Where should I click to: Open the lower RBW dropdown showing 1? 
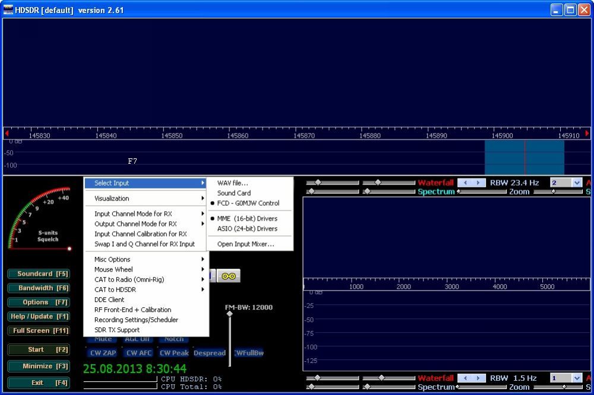click(576, 378)
